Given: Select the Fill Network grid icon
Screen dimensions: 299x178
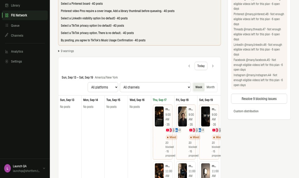Looking at the screenshot, I should click(7, 15).
